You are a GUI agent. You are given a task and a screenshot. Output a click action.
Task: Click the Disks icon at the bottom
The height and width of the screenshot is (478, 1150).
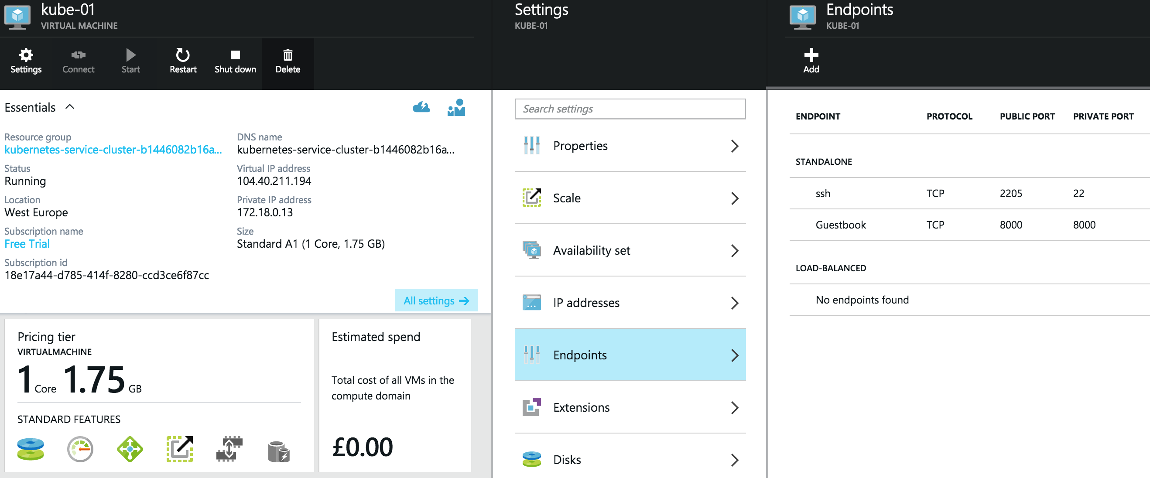531,459
